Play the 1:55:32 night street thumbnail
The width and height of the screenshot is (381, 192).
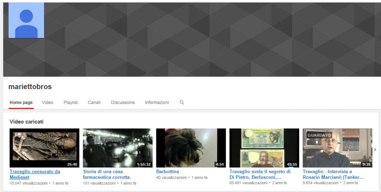pyautogui.click(x=118, y=148)
